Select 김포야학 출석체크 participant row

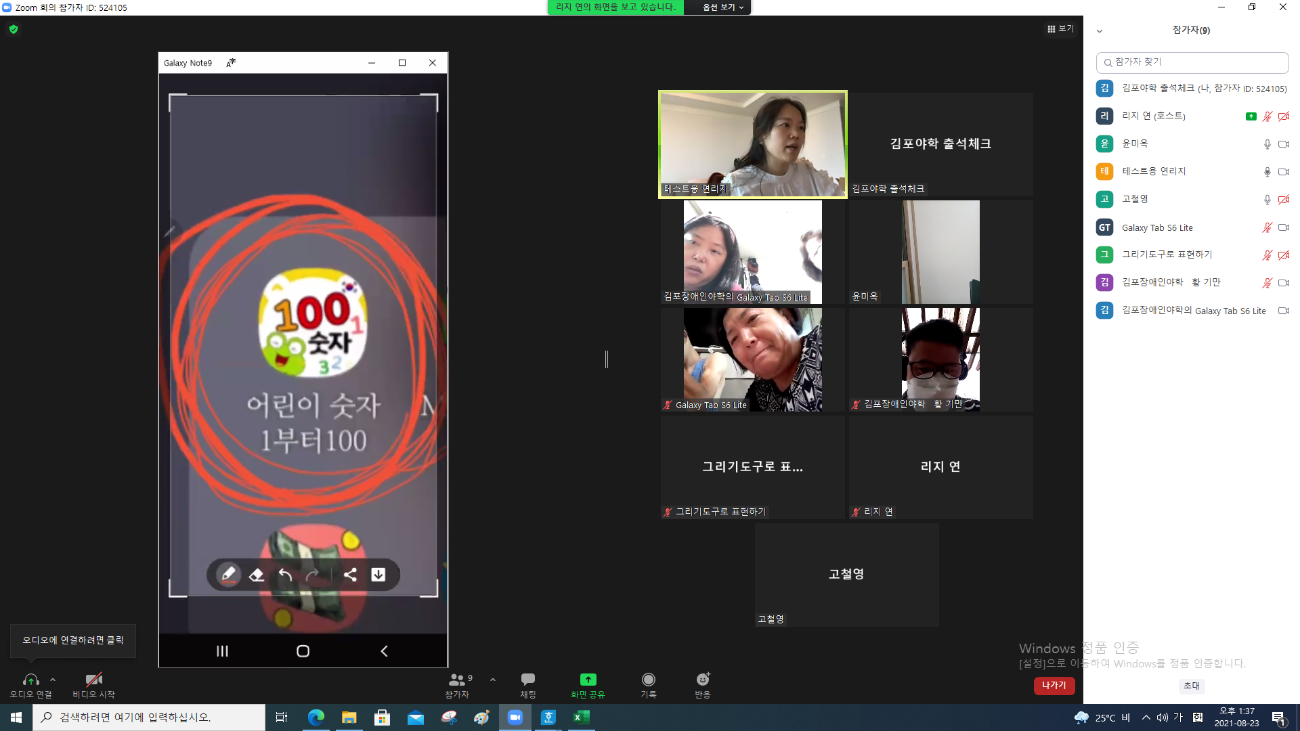tap(1192, 89)
